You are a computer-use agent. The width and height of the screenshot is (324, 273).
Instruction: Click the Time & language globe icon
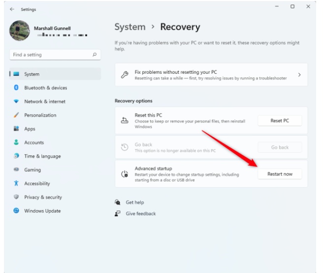click(16, 156)
